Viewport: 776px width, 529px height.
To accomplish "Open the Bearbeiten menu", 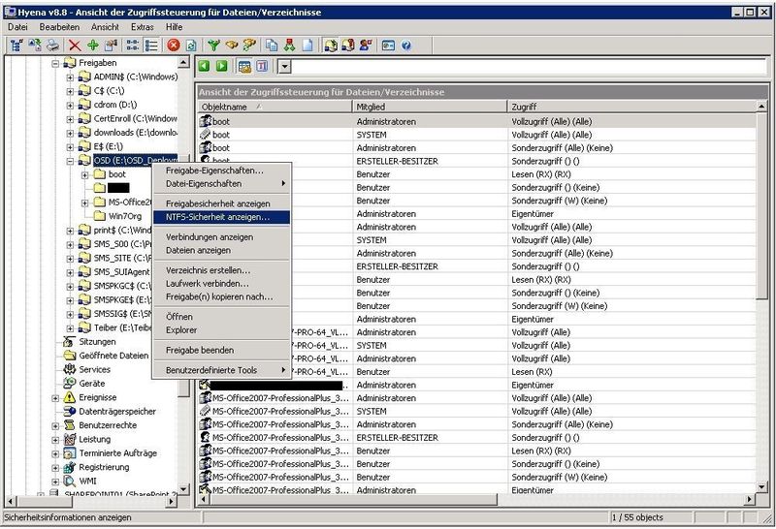I will 59,27.
